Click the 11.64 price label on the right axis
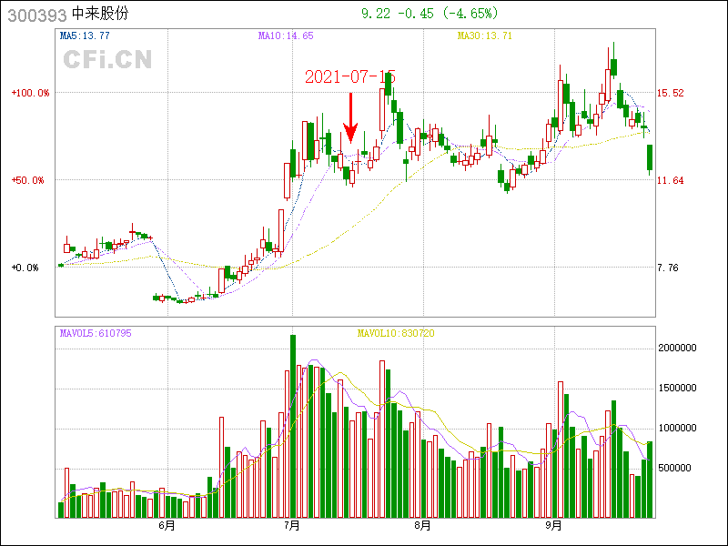 click(x=670, y=181)
